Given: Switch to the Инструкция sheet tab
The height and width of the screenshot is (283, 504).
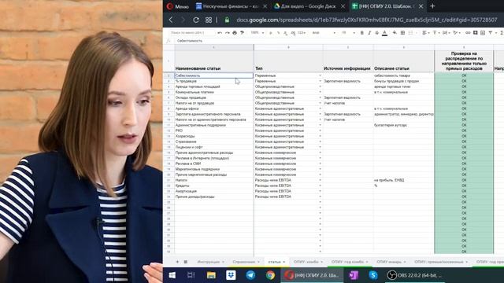Looking at the screenshot, I should tap(210, 262).
